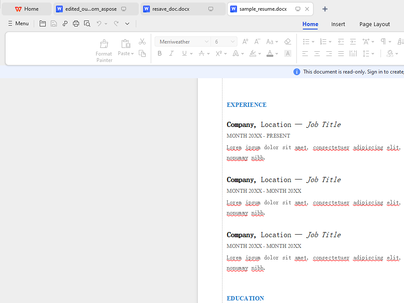404x303 pixels.
Task: Click the EXPERIENCE heading text
Action: (x=246, y=105)
